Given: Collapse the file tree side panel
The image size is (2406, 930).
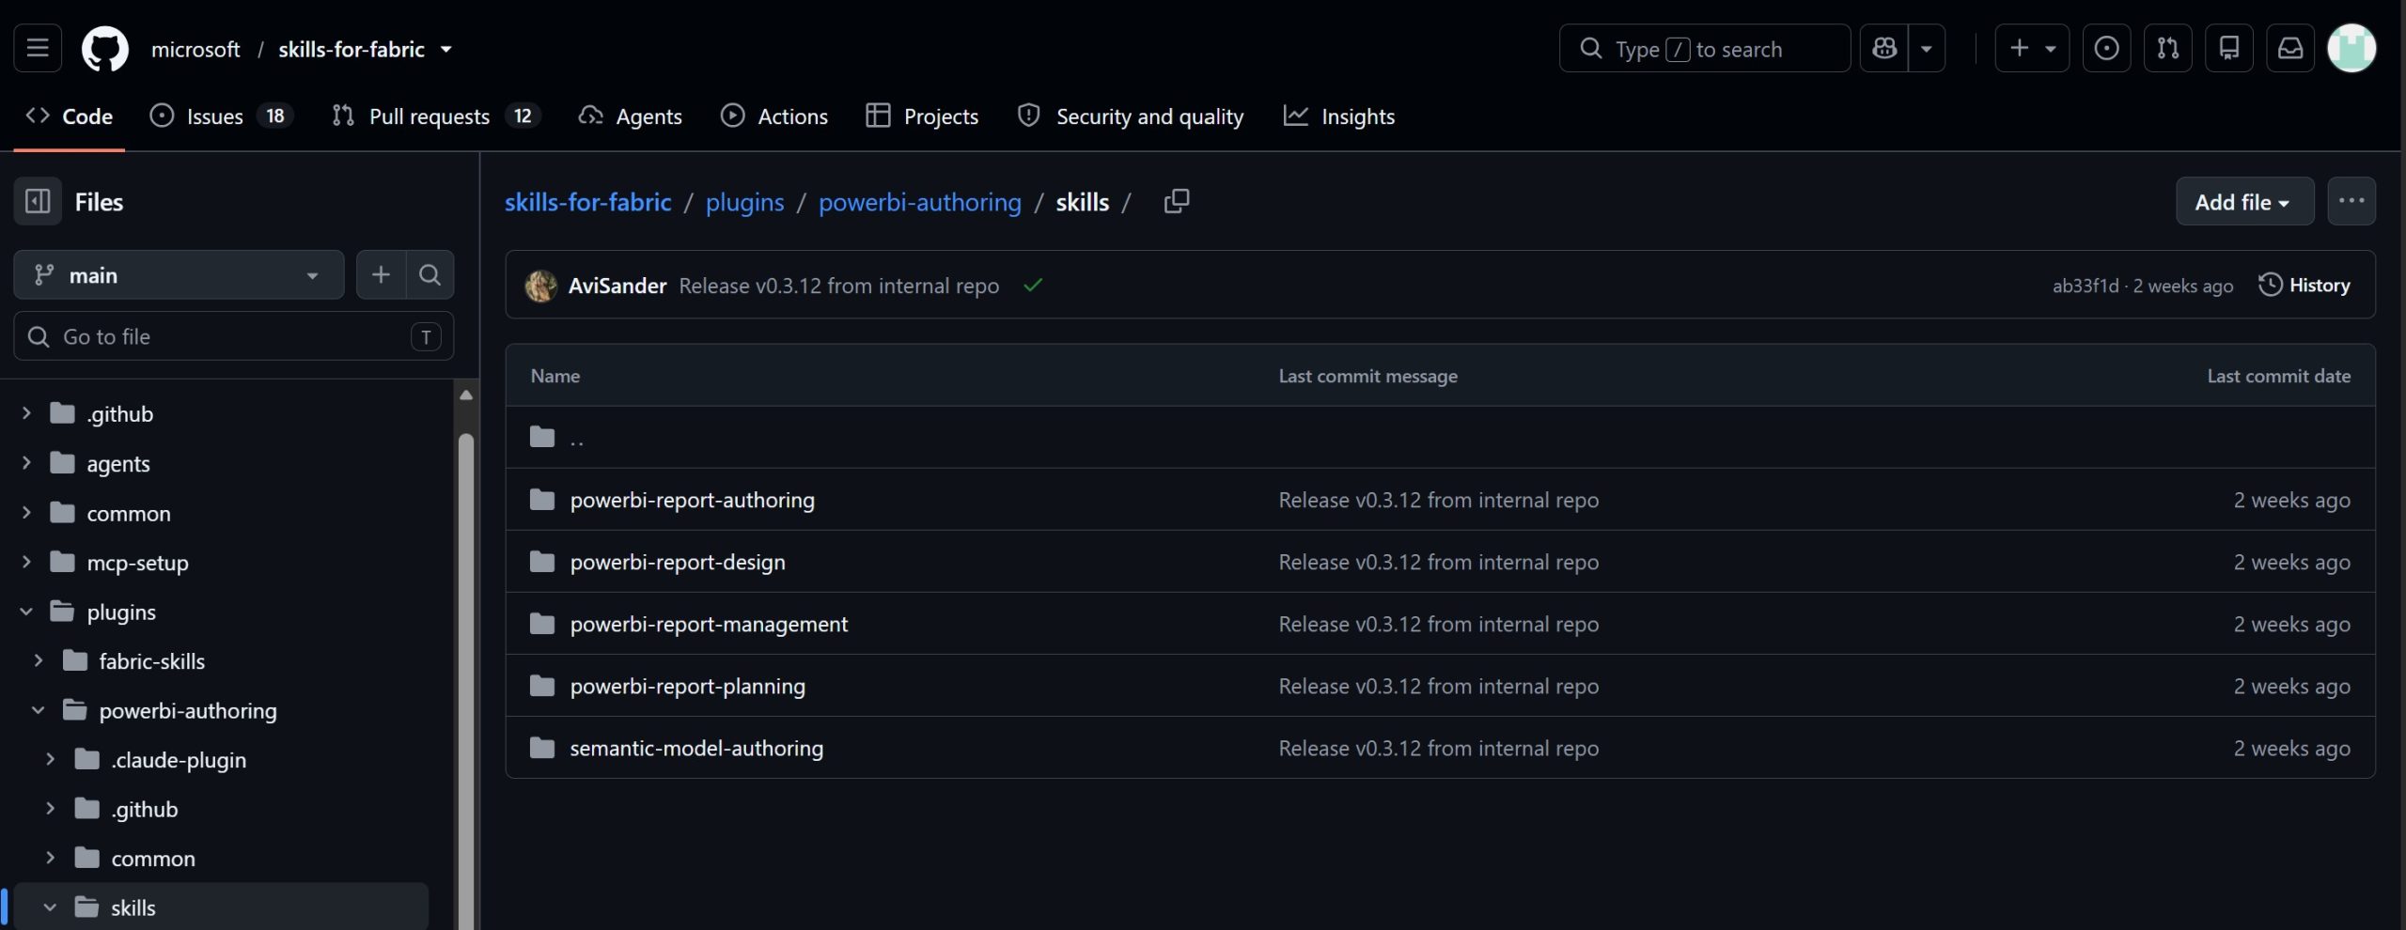Looking at the screenshot, I should click(x=38, y=201).
